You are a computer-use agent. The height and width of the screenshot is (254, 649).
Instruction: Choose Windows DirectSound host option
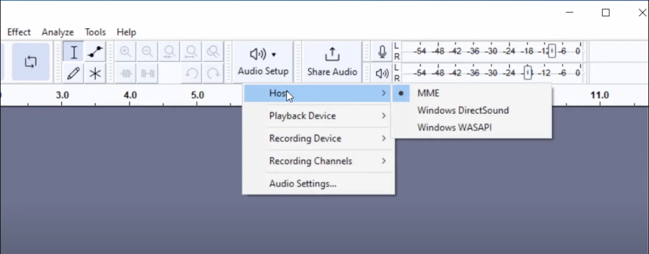(463, 110)
